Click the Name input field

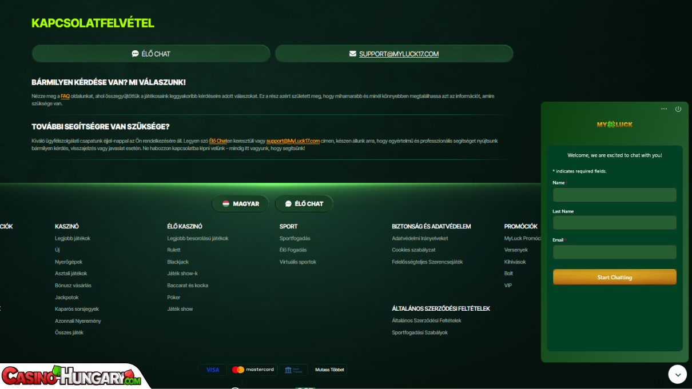(x=614, y=195)
